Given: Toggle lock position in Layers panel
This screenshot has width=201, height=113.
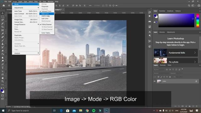Looking at the screenshot, I should coord(164,77).
